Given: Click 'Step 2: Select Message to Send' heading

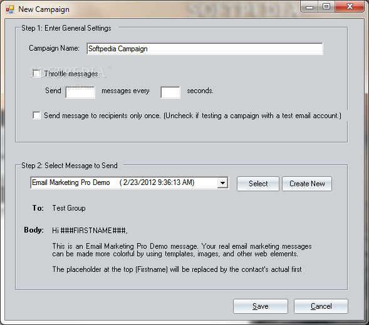Looking at the screenshot, I should pyautogui.click(x=70, y=166).
